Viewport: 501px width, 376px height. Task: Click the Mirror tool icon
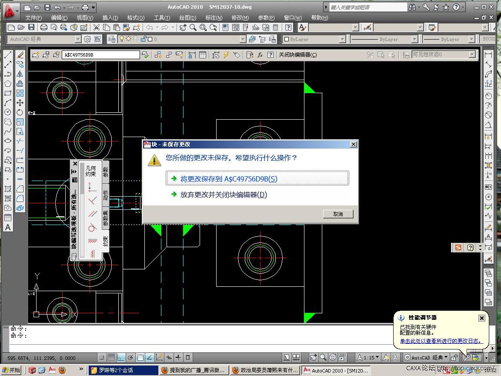tap(20, 74)
